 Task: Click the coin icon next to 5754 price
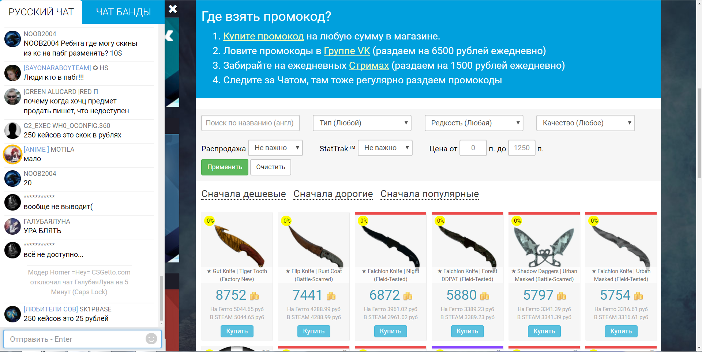pyautogui.click(x=638, y=295)
